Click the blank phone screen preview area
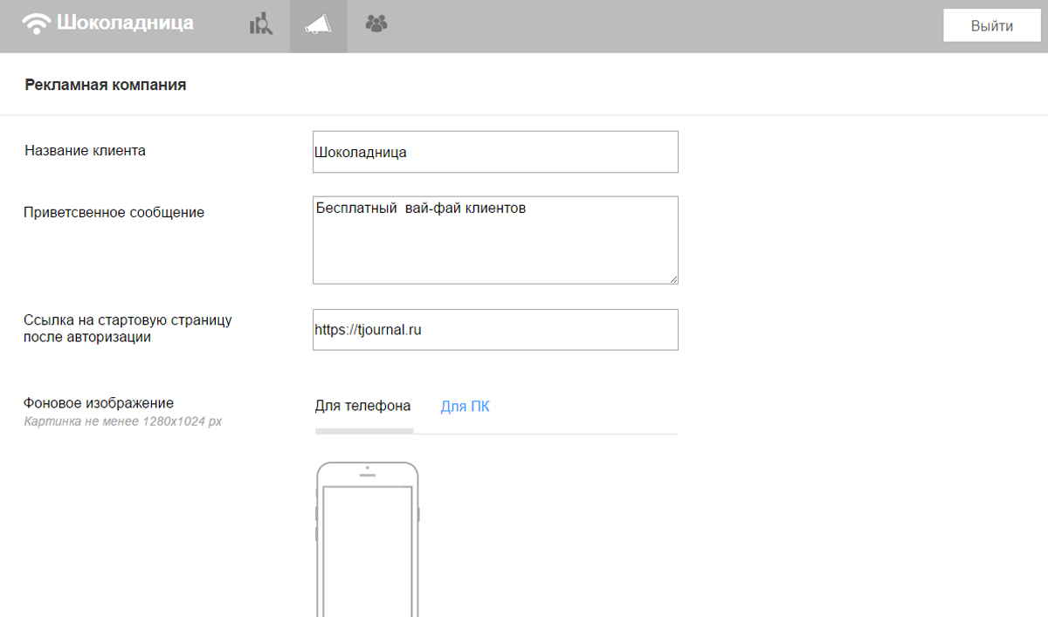1048x617 pixels. (367, 550)
